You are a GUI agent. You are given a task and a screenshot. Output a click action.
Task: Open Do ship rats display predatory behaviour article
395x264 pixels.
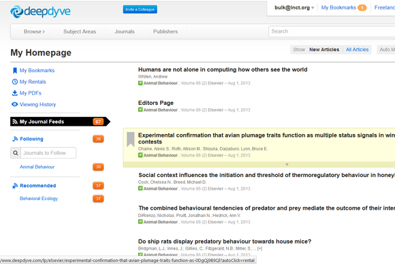(x=225, y=242)
